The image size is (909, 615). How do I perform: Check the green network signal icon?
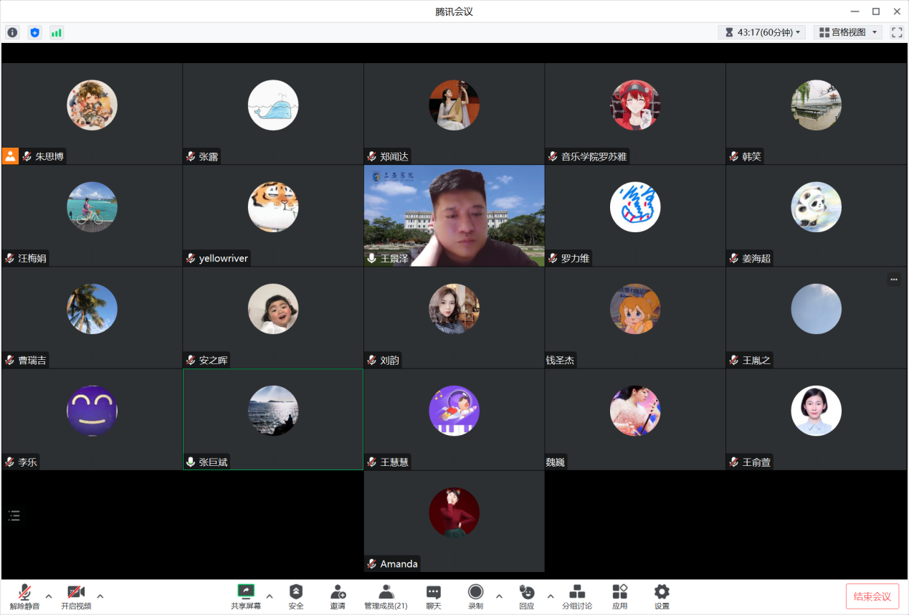click(57, 32)
